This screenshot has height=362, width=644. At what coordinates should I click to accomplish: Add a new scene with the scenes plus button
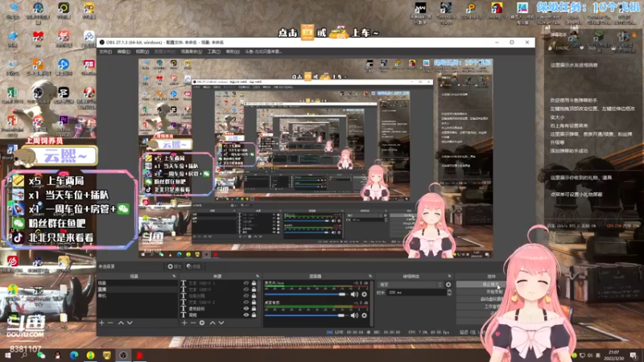pos(101,323)
